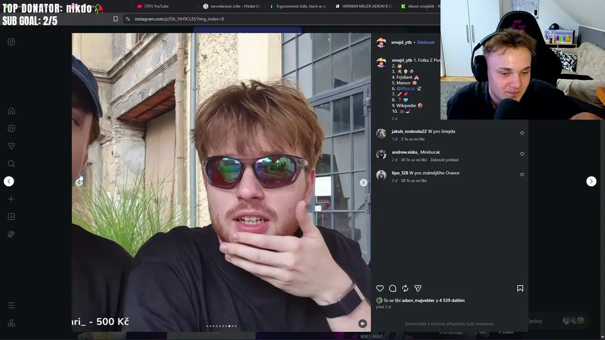Open lipo_128's profile
This screenshot has width=605, height=340.
(400, 173)
